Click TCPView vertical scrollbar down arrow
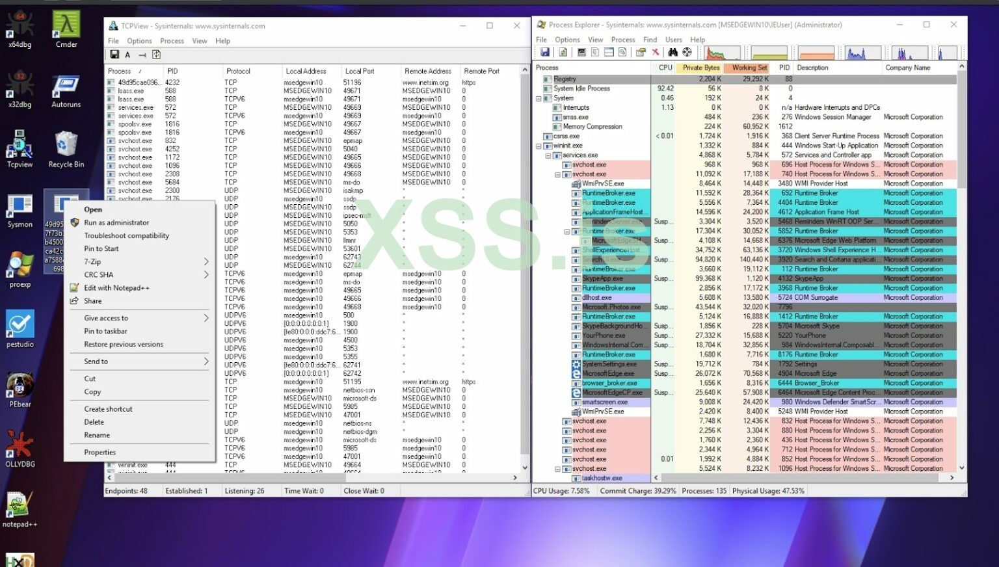This screenshot has width=999, height=567. pyautogui.click(x=525, y=468)
